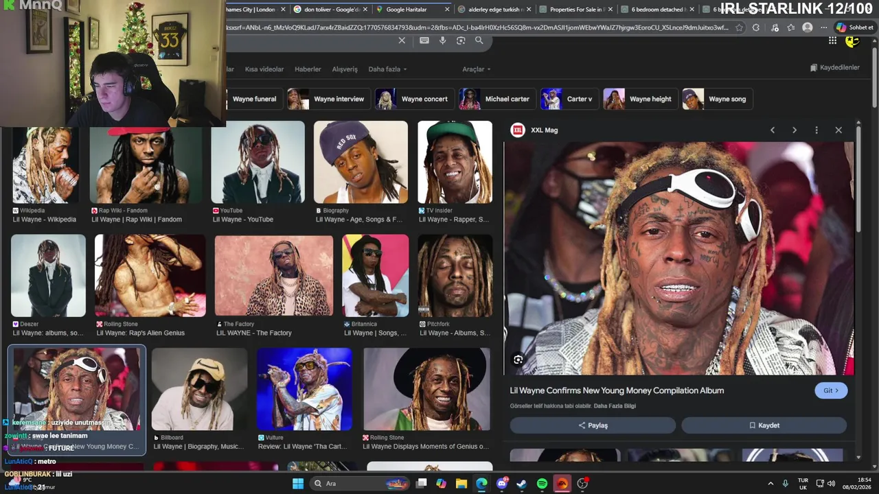Open Spotify from the taskbar
The width and height of the screenshot is (879, 494).
tap(542, 484)
